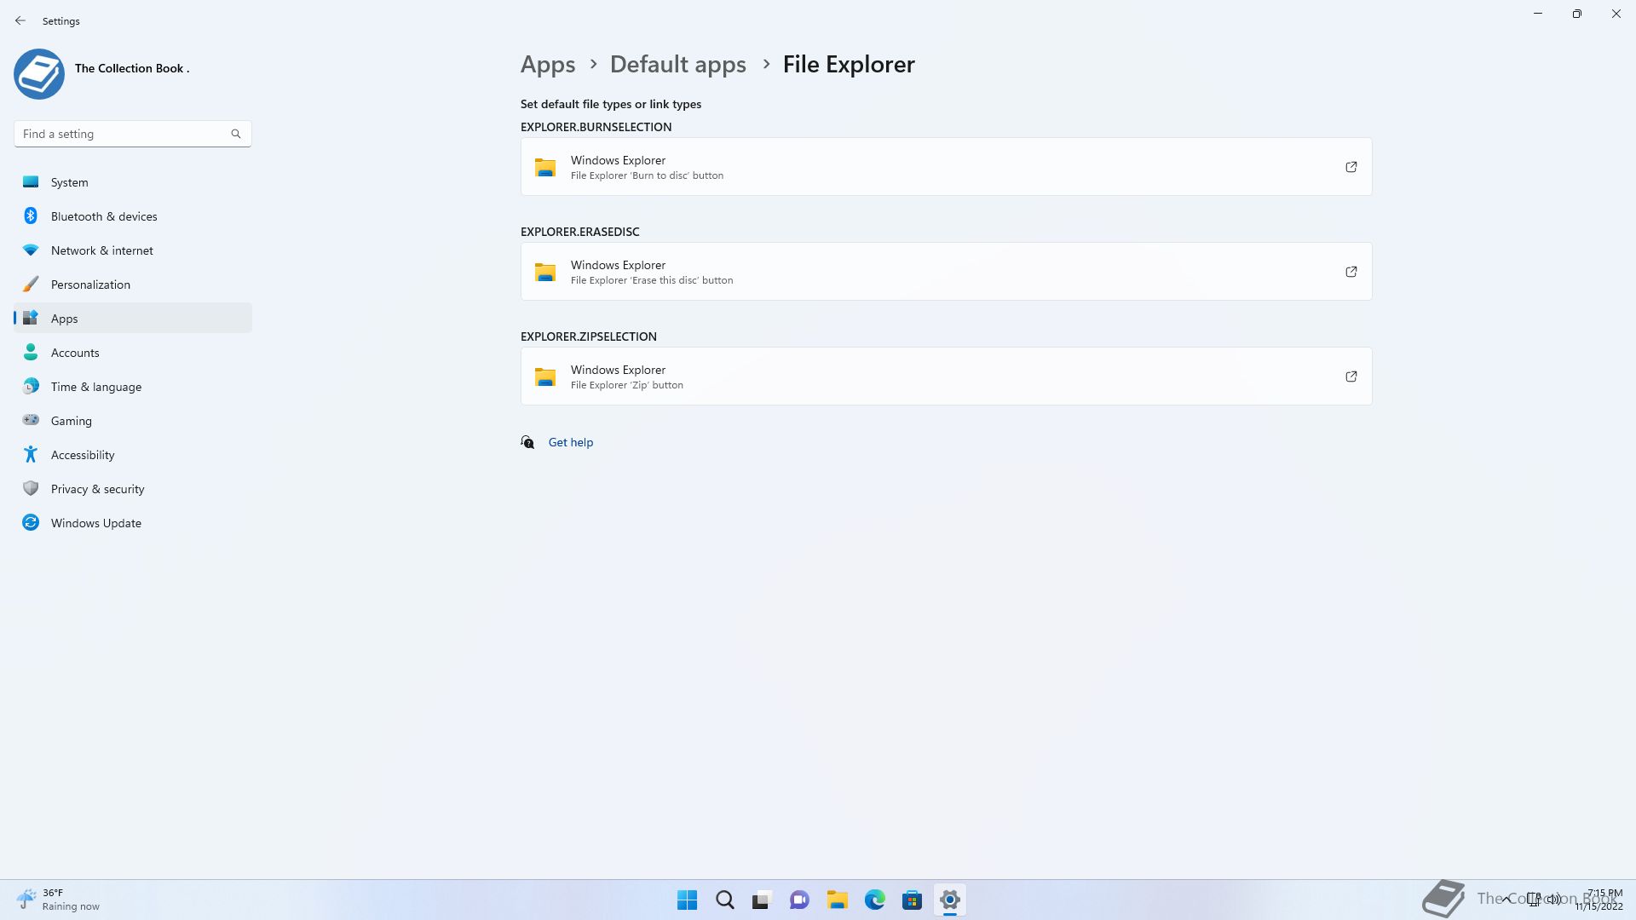
Task: Click the paintbrush icon for Personalization
Action: point(31,284)
